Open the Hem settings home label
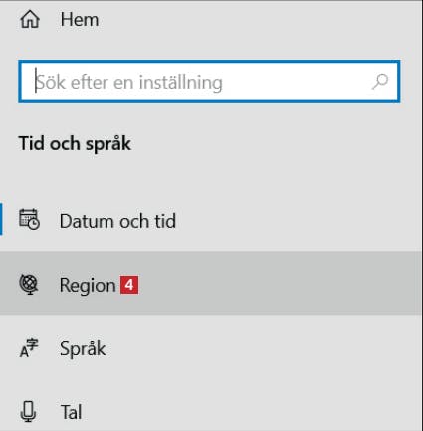 80,20
